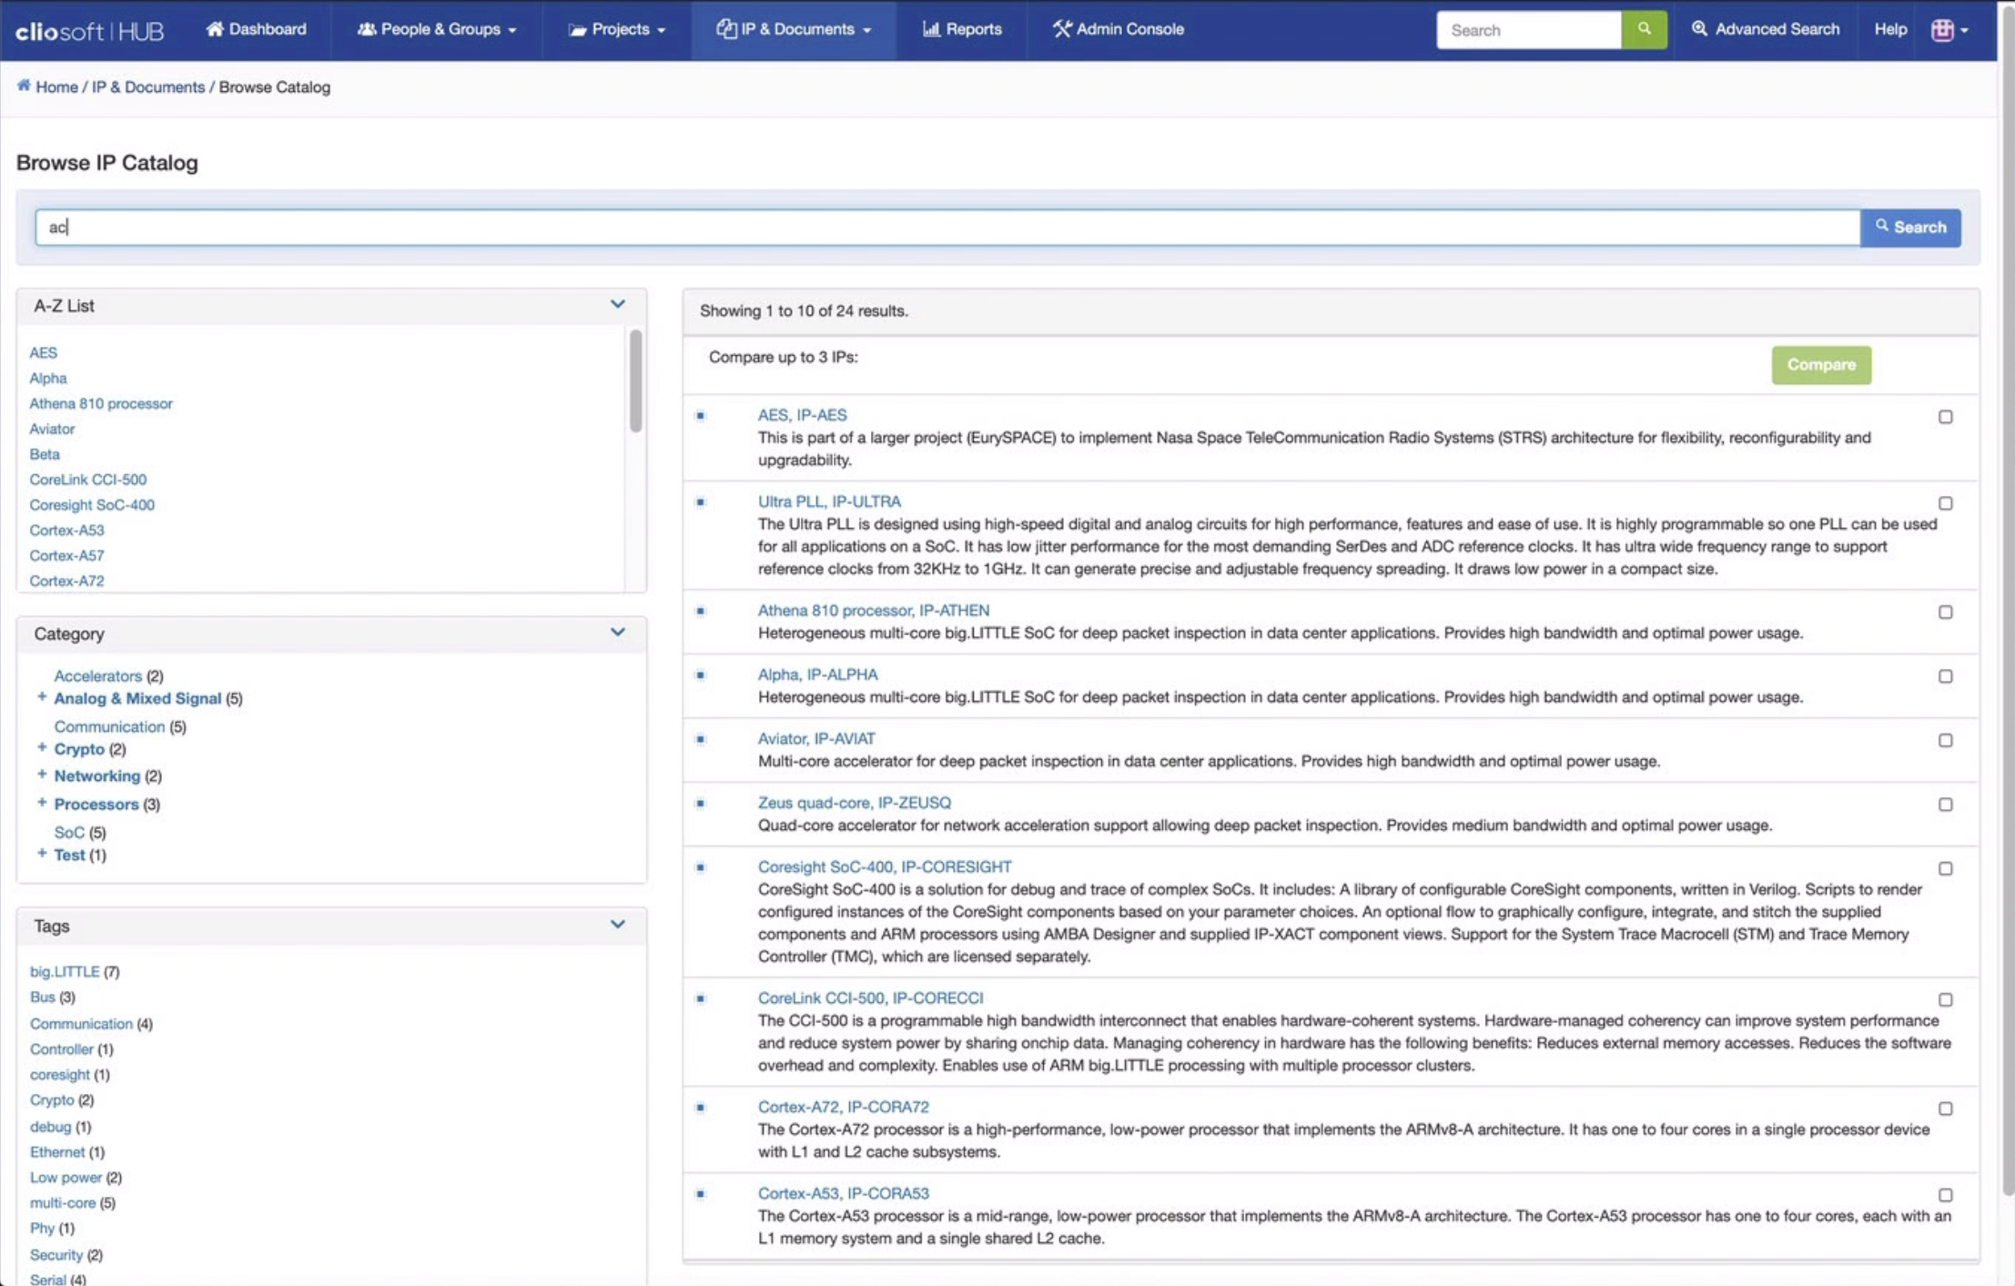Click the Admin Console tools icon
Screen dimensions: 2015x1286
pos(1061,29)
